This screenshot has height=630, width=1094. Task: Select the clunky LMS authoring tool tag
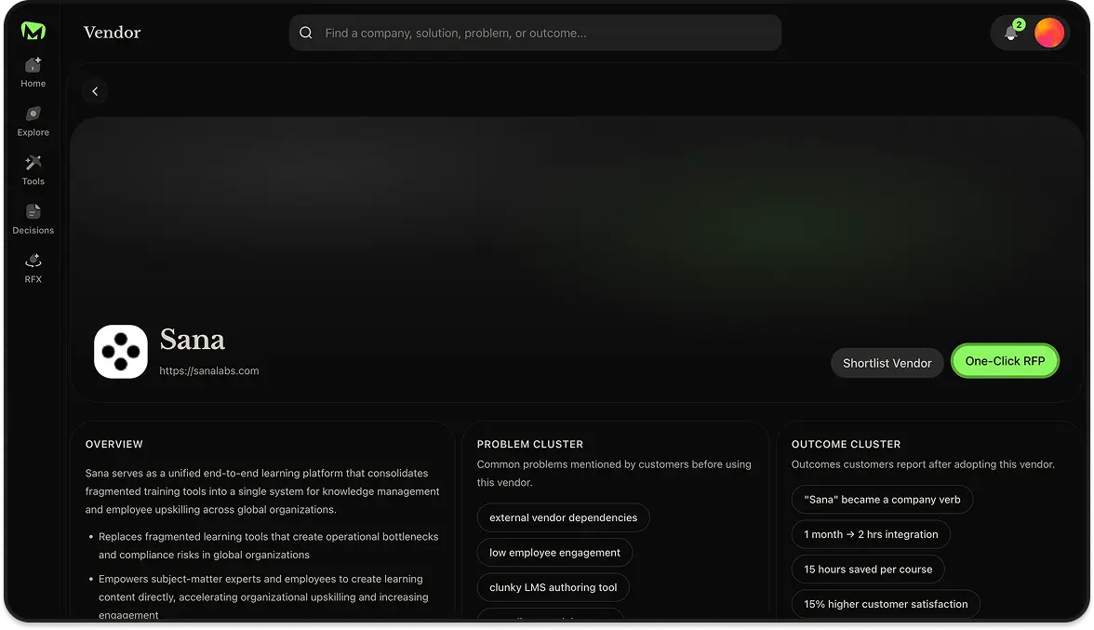(553, 588)
